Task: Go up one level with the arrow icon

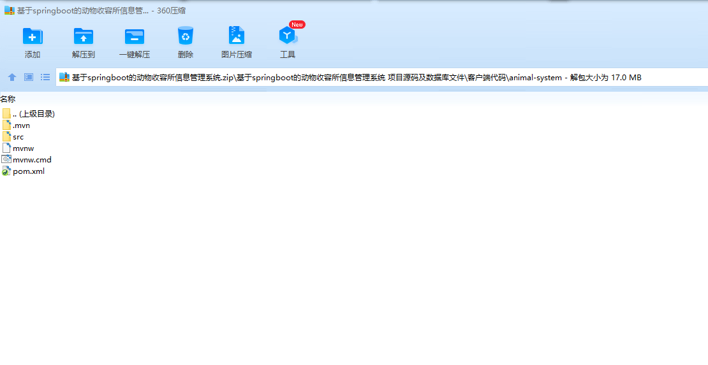Action: click(12, 77)
